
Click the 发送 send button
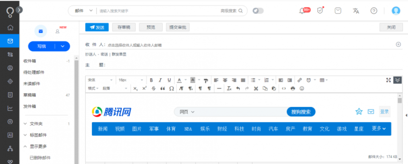[x=97, y=27]
